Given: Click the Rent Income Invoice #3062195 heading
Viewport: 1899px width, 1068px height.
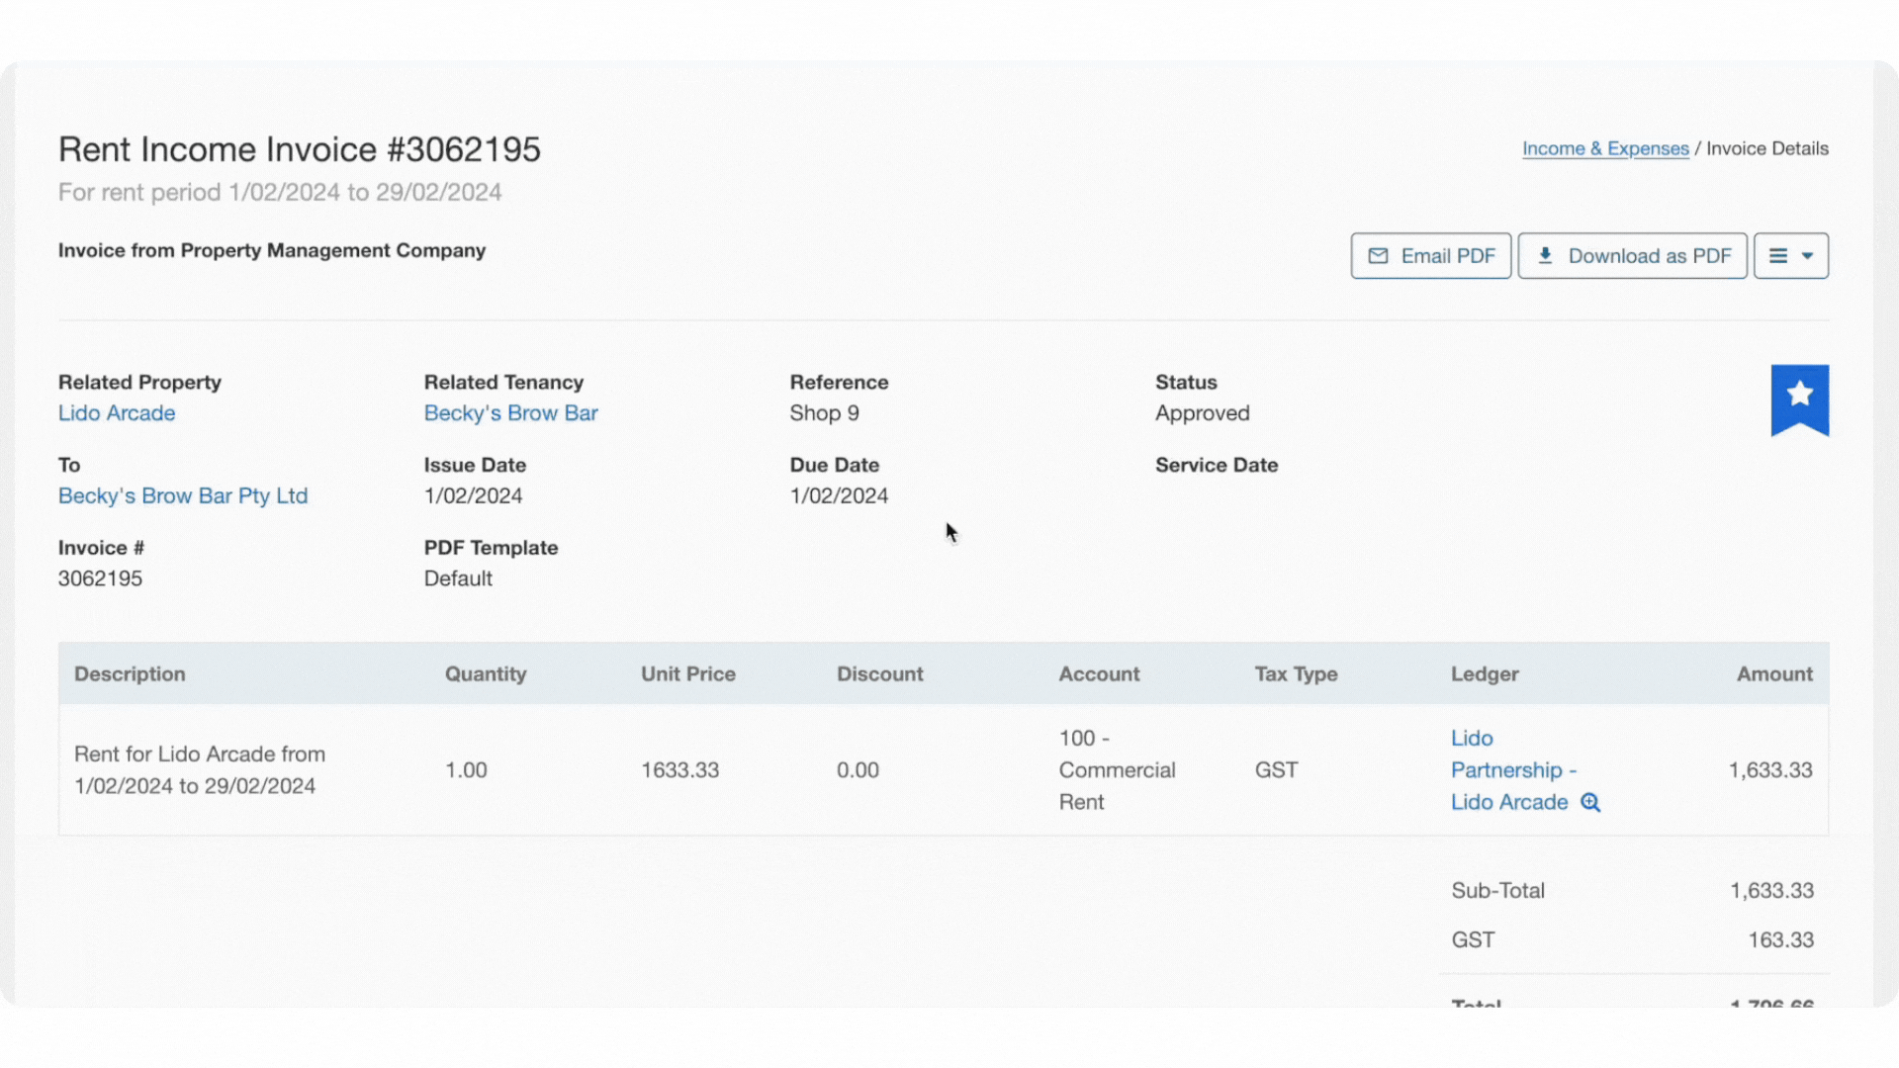Looking at the screenshot, I should pos(299,149).
